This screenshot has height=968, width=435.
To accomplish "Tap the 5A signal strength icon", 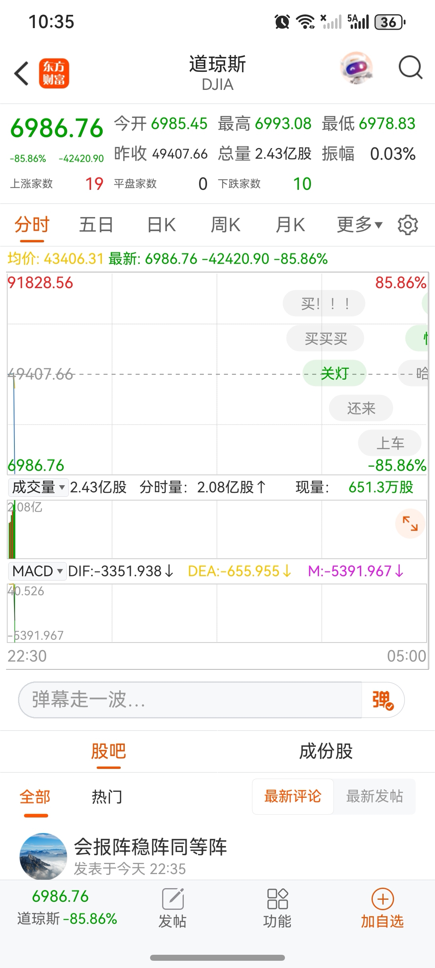I will (358, 22).
